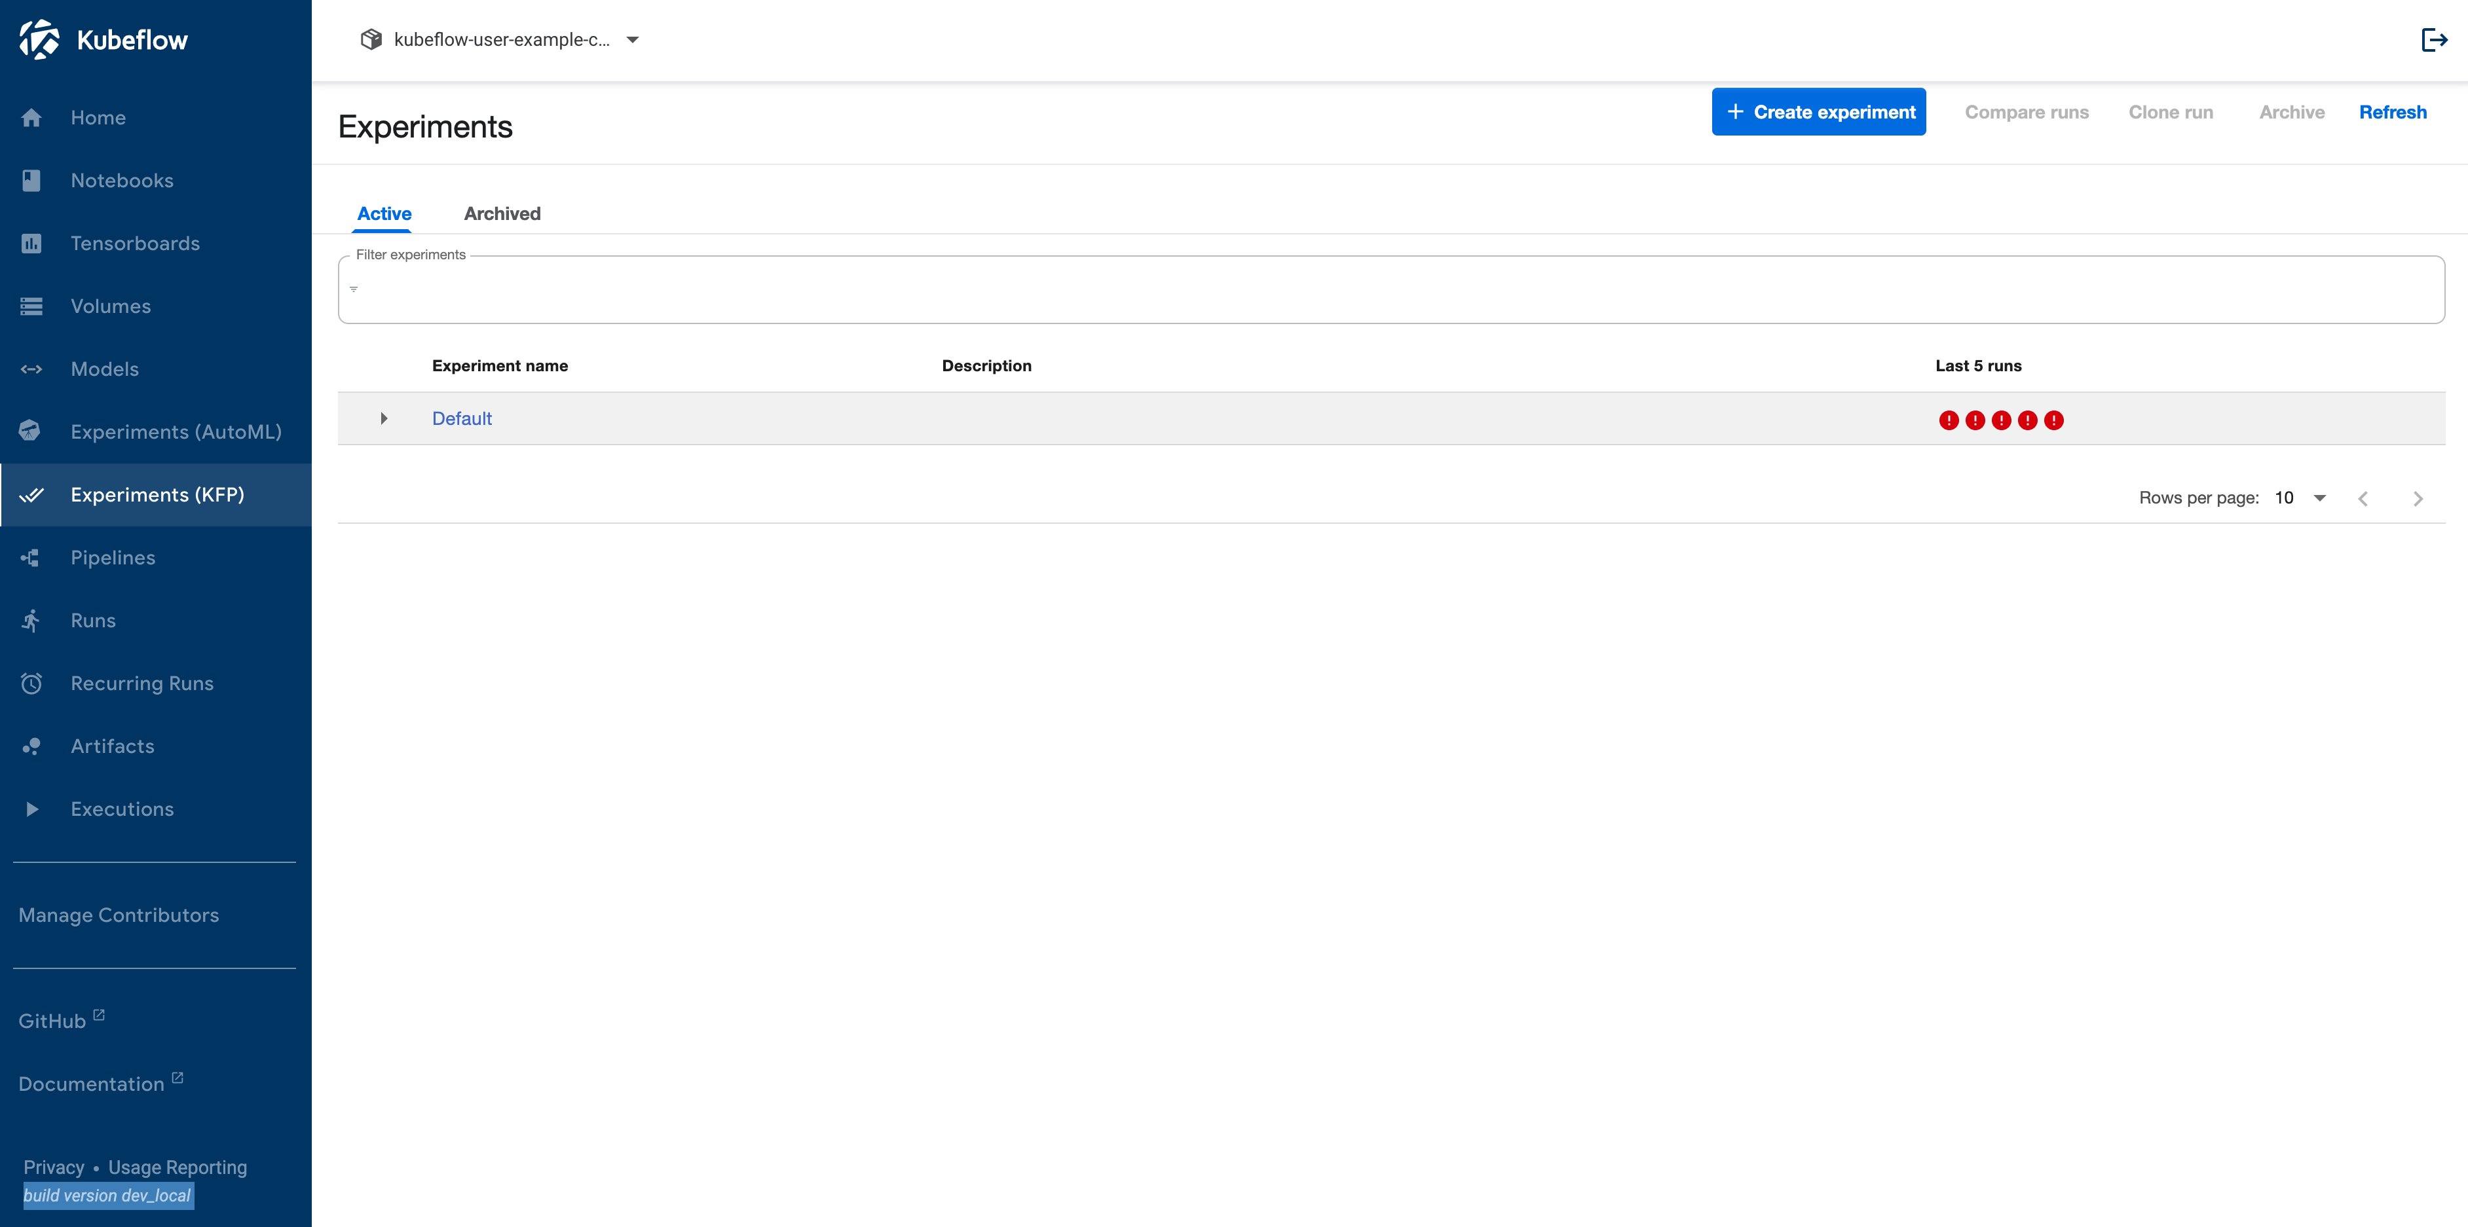
Task: Click the Create experiment button
Action: pos(1818,111)
